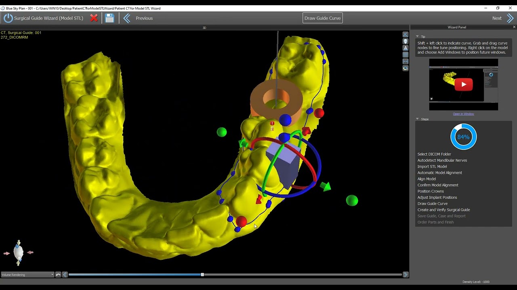Click the '272_DICOMRM' label
This screenshot has height=290, width=517.
(x=15, y=37)
